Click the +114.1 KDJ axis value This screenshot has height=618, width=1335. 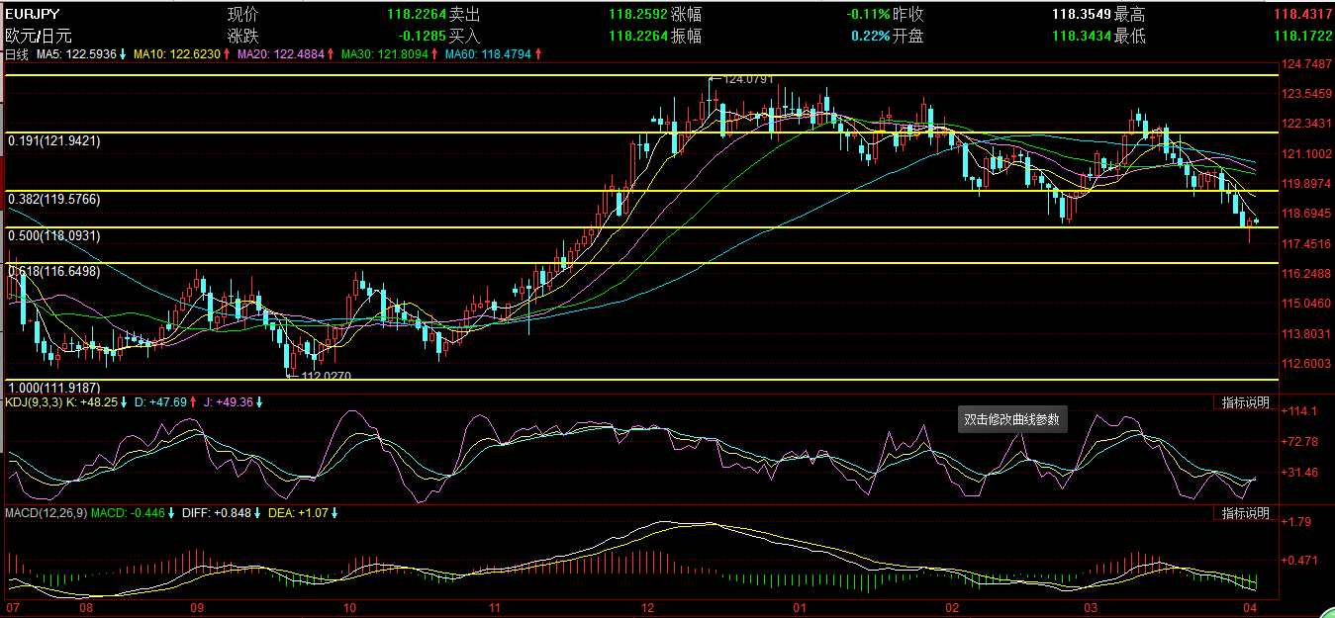[x=1298, y=411]
